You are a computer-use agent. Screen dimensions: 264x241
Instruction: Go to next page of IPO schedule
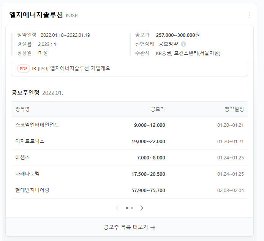(x=142, y=208)
